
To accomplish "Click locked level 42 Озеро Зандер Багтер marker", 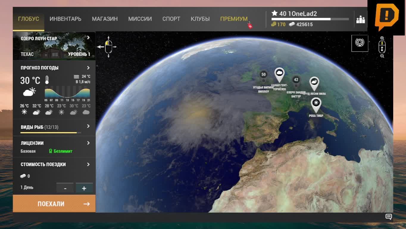I will (x=296, y=80).
